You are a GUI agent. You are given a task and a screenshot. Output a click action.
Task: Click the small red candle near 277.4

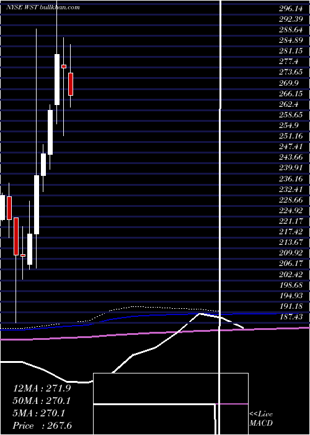tap(64, 66)
